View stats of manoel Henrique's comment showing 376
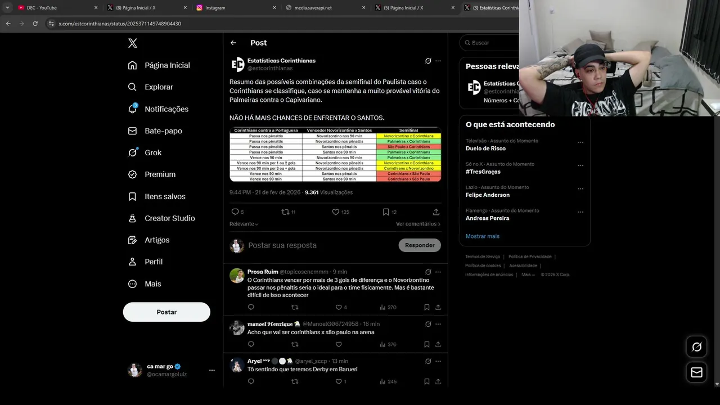This screenshot has height=405, width=720. tap(388, 344)
